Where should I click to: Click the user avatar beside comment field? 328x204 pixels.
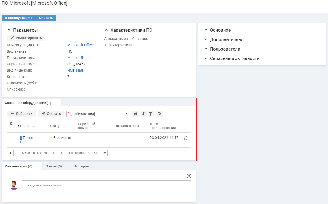point(13,185)
